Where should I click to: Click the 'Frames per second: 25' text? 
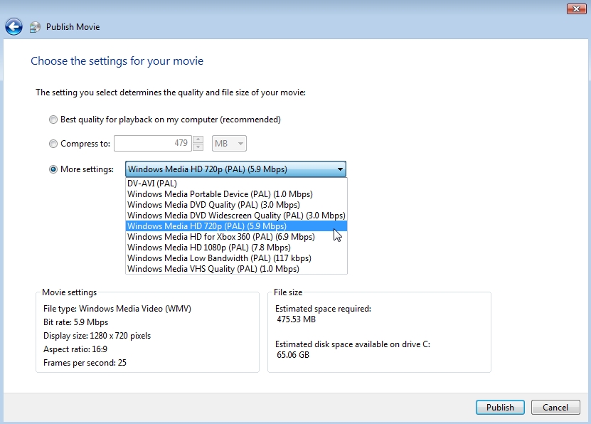click(85, 363)
